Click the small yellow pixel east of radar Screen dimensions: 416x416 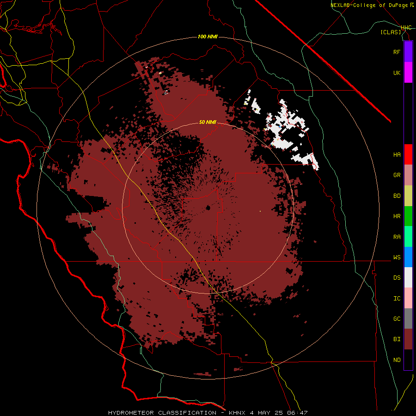click(260, 211)
